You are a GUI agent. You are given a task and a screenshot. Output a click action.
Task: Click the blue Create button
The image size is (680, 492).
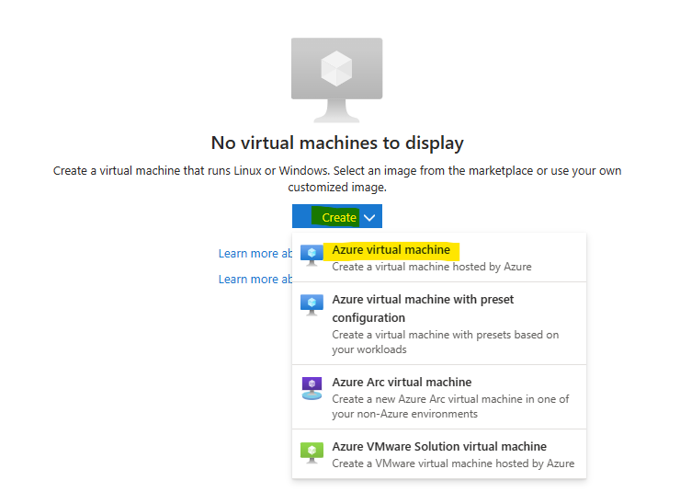coord(337,216)
